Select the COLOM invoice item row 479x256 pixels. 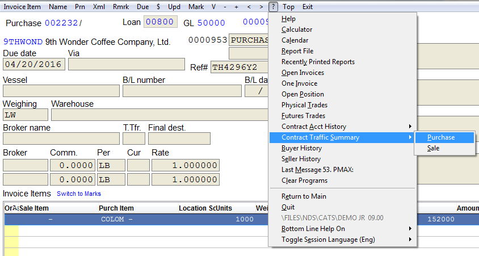pos(136,219)
